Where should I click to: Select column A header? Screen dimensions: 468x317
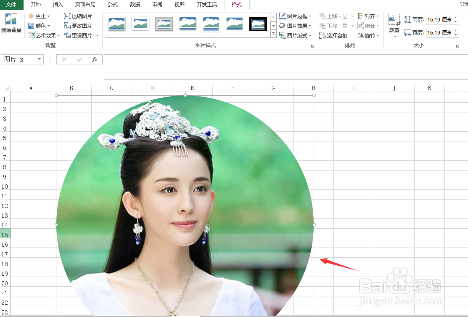click(31, 88)
